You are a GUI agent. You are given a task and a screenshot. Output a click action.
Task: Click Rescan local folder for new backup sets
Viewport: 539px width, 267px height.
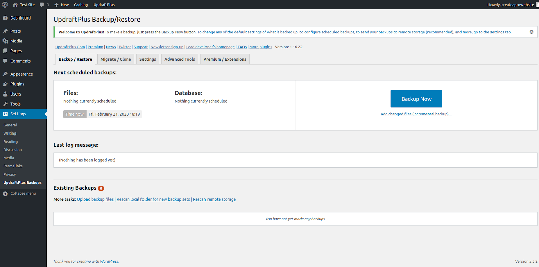click(153, 199)
